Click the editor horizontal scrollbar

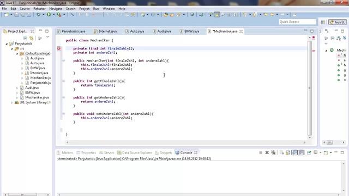click(x=186, y=142)
